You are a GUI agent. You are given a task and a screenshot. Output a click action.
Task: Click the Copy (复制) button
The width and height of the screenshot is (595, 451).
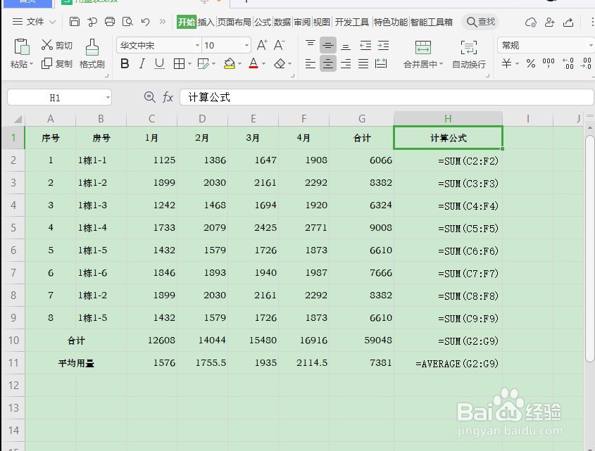coord(56,64)
